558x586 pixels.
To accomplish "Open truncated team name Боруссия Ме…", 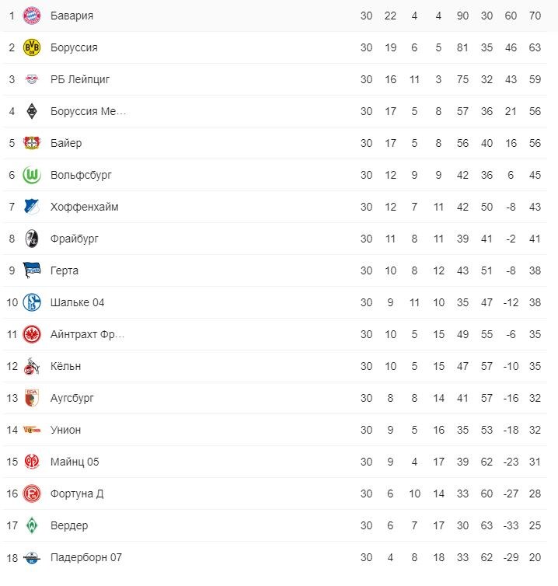I will pos(88,111).
